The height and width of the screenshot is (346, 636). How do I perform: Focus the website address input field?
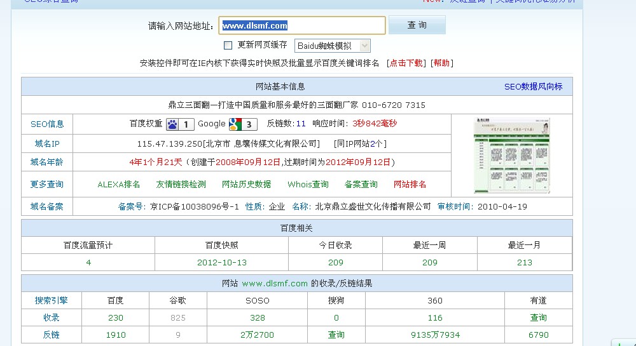click(x=301, y=25)
